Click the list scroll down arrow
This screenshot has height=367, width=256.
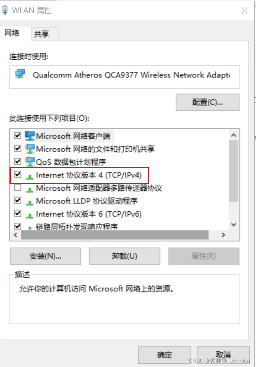233,225
